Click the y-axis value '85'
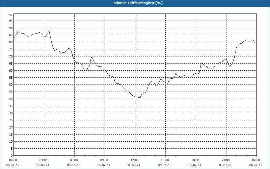 click(x=11, y=35)
